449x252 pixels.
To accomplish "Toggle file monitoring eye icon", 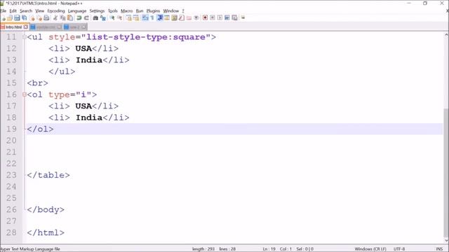I will coord(196,17).
